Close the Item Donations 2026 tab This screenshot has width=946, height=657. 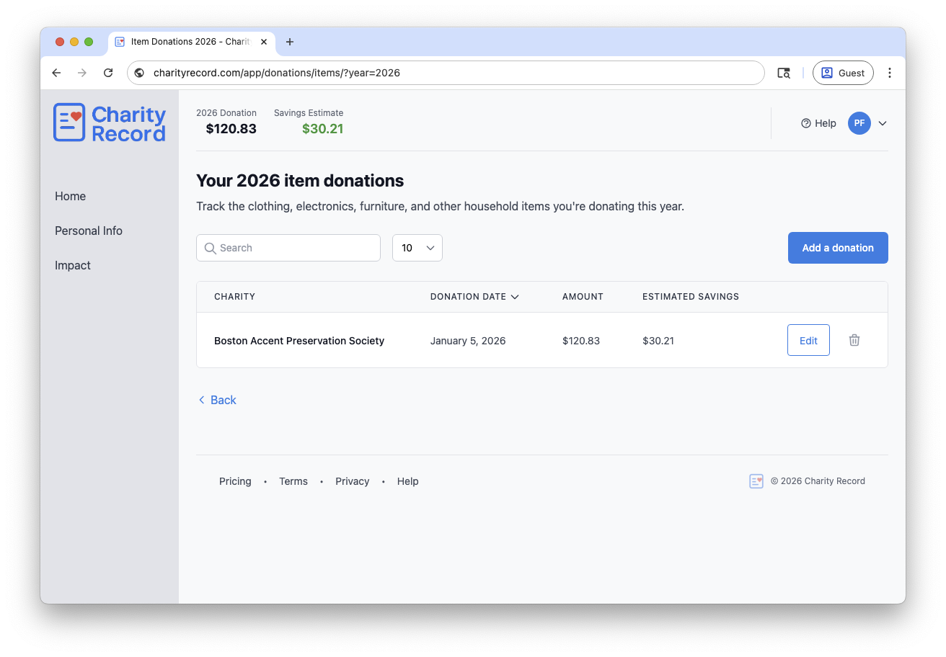[264, 42]
